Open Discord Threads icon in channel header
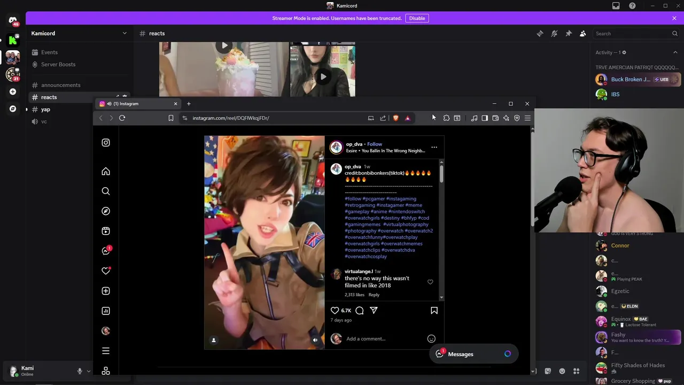Viewport: 684px width, 385px height. point(540,34)
